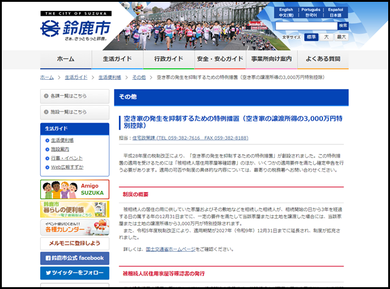
Task: Open the ホーム navigation tab
Action: 66,60
